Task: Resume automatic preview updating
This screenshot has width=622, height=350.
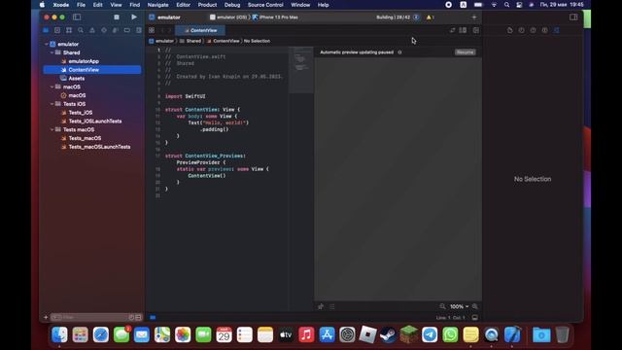Action: tap(465, 52)
